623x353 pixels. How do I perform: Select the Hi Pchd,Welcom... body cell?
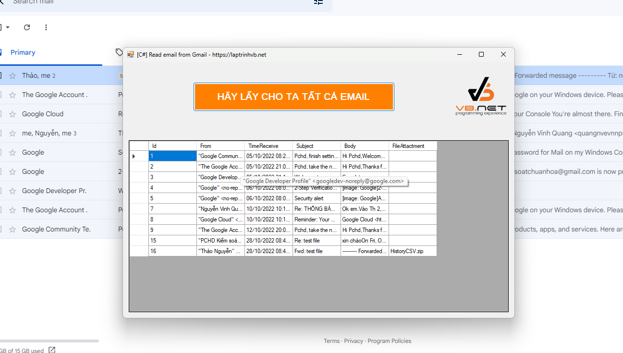pyautogui.click(x=365, y=156)
